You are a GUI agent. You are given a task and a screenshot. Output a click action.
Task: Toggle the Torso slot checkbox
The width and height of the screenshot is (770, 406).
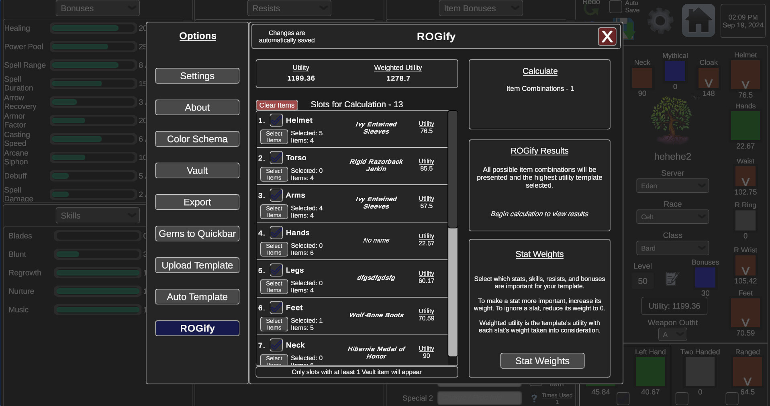point(276,157)
